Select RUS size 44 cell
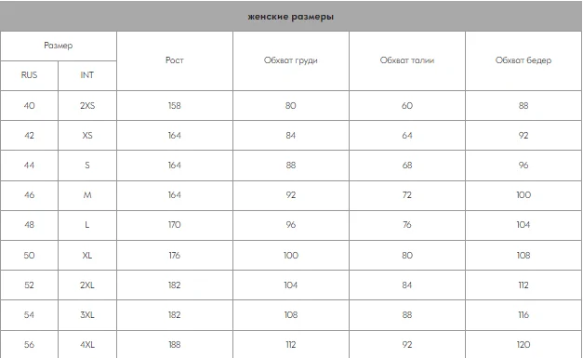This screenshot has width=583, height=358. [x=29, y=166]
